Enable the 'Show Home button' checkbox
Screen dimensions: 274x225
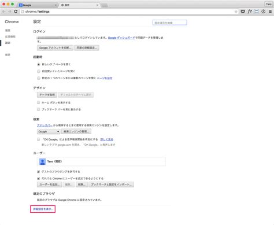[38, 102]
